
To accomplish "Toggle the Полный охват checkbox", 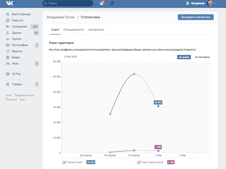I will tap(64, 162).
